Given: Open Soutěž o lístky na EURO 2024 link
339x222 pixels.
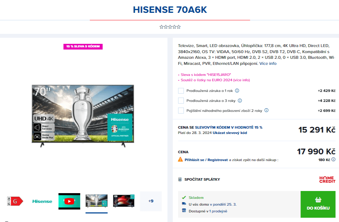Looking at the screenshot, I should pos(215,80).
